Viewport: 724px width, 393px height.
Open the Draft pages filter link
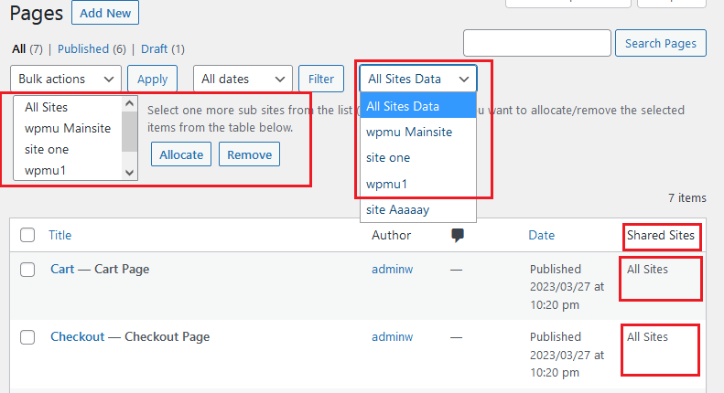(x=162, y=48)
